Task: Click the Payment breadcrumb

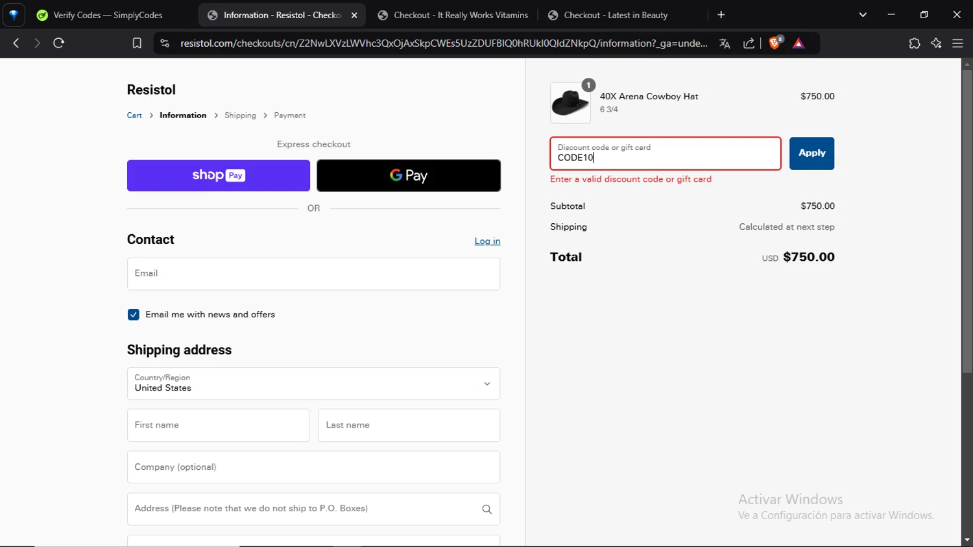Action: [290, 115]
